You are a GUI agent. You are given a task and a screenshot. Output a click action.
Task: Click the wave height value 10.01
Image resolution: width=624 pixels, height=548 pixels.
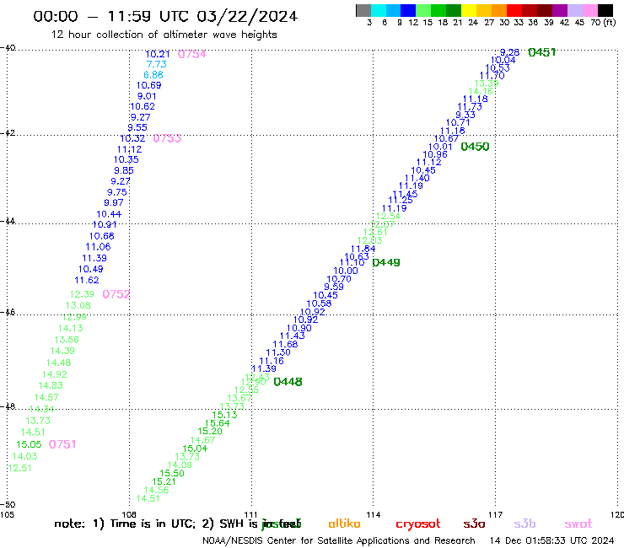coord(440,147)
